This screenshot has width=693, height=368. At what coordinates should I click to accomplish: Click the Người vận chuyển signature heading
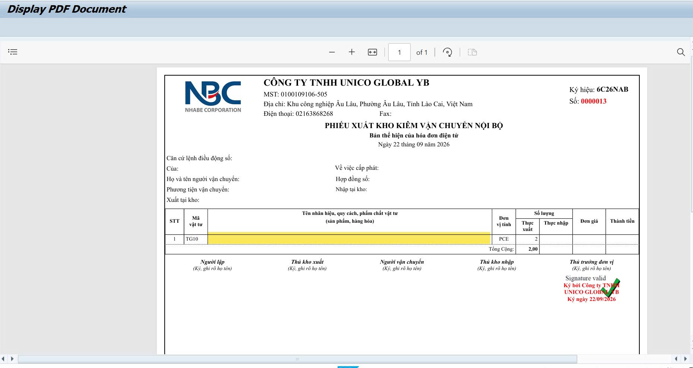click(x=402, y=262)
